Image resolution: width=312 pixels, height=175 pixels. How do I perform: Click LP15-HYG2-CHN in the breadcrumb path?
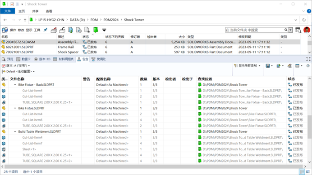click(51, 20)
